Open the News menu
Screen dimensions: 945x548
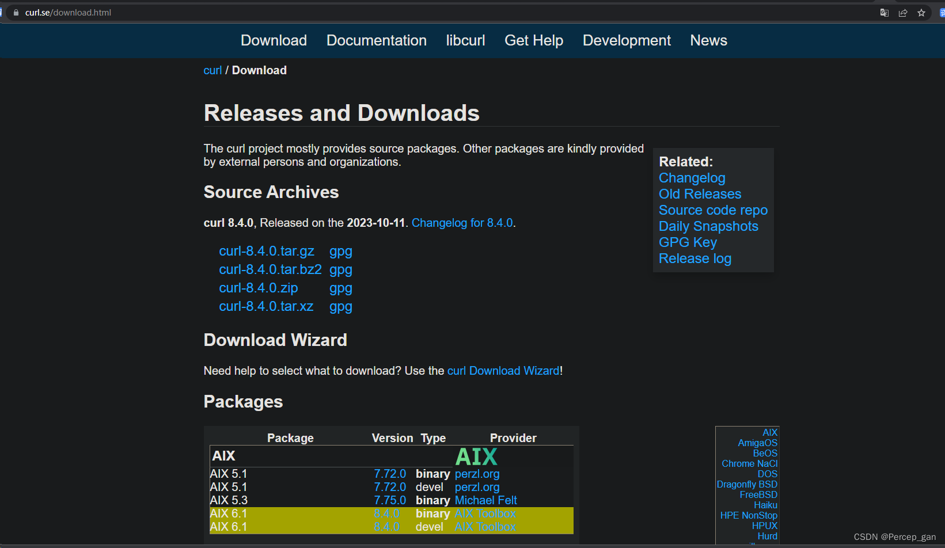(x=708, y=40)
